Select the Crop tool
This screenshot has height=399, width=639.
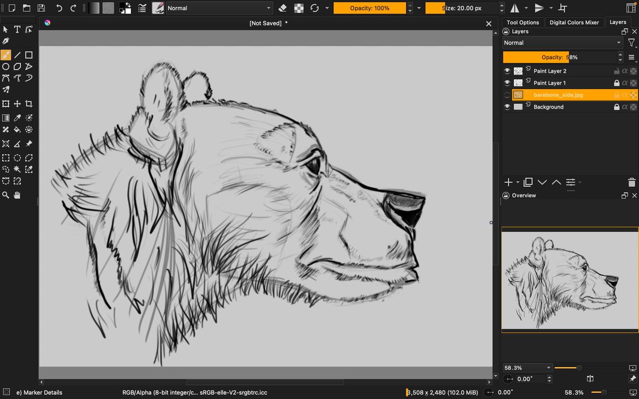tap(29, 104)
